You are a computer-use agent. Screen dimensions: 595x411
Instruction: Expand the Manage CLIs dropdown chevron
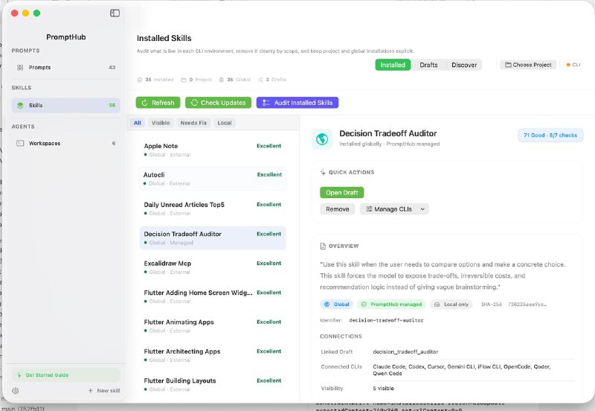pyautogui.click(x=422, y=209)
